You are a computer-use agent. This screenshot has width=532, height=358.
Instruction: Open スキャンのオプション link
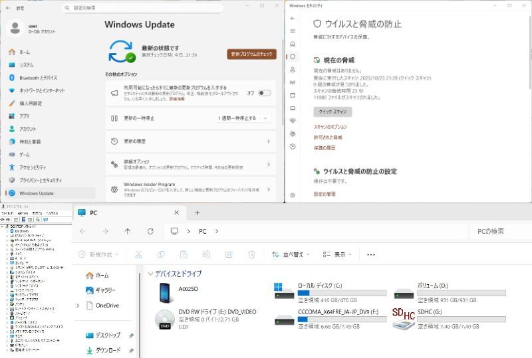(331, 127)
